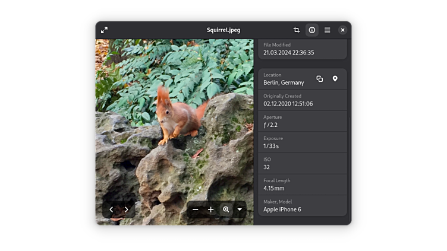
Task: Open the main hamburger menu
Action: tap(328, 30)
